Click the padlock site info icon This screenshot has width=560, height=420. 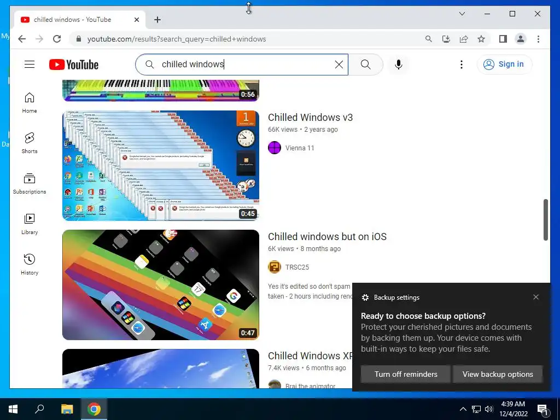tap(79, 39)
